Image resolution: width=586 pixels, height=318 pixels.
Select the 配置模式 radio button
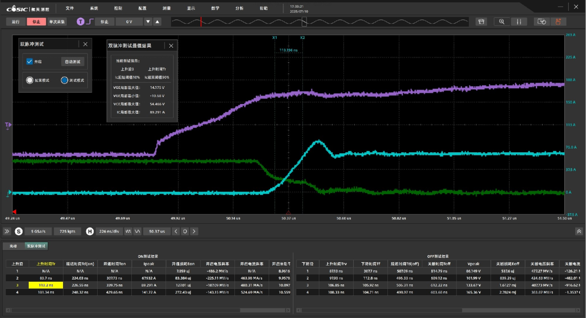(30, 80)
